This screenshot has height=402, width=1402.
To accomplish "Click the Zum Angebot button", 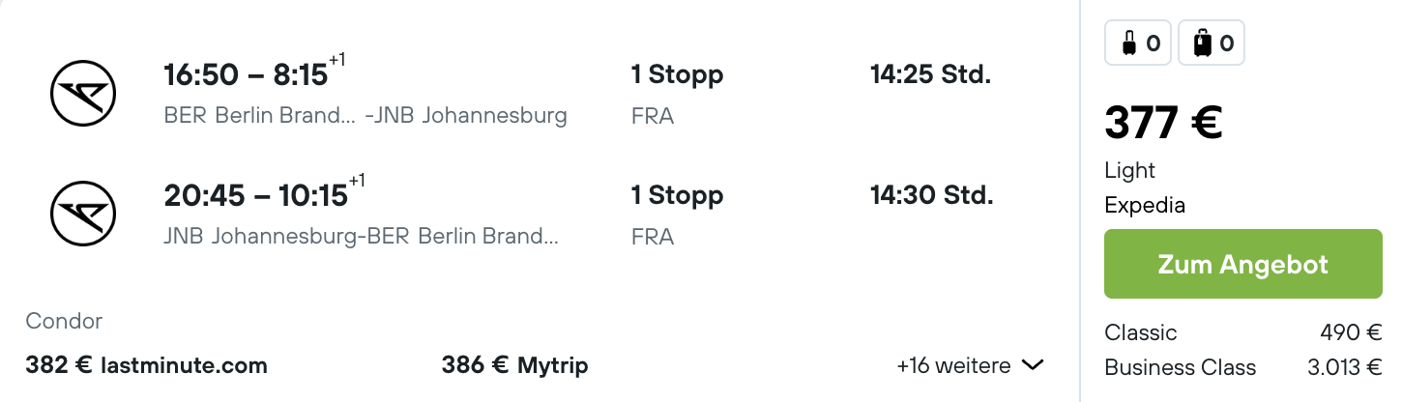I will [1243, 264].
